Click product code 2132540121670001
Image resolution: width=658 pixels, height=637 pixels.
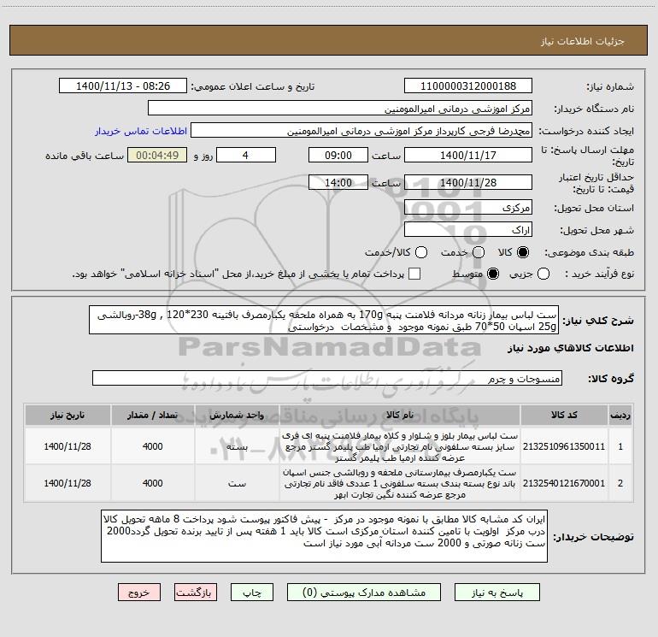point(564,483)
